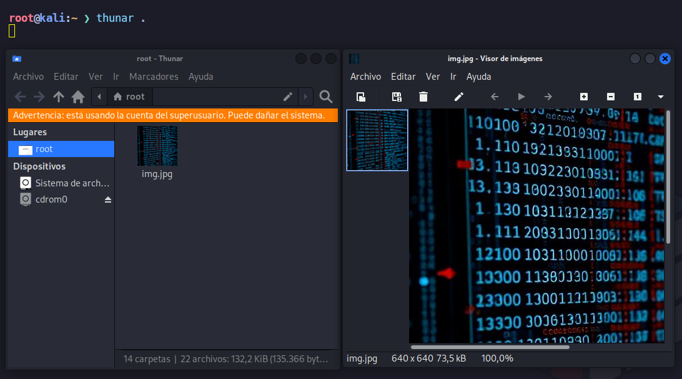Go to home folder in Thunar toolbar
Screen dimensions: 682x379
[x=78, y=97]
